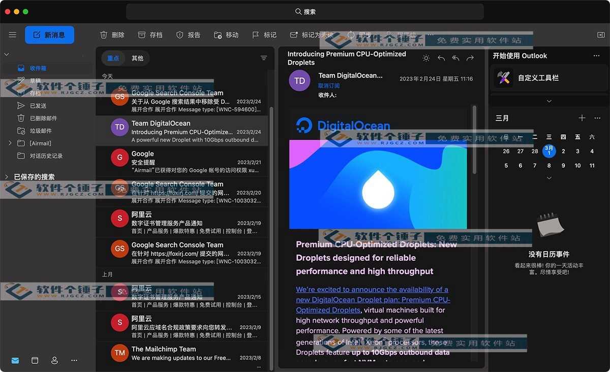Switch to Calendar view bottom icon

(35, 360)
